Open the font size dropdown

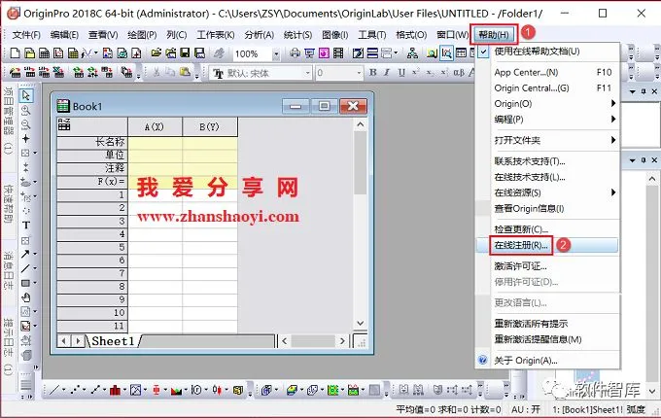click(x=359, y=73)
